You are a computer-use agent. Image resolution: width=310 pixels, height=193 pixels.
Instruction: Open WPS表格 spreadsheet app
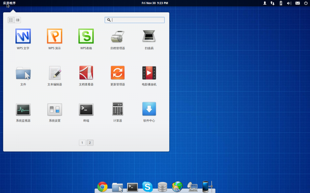pyautogui.click(x=86, y=36)
